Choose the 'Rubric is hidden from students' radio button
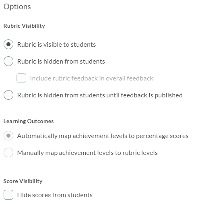This screenshot has height=204, width=200. coord(8,61)
